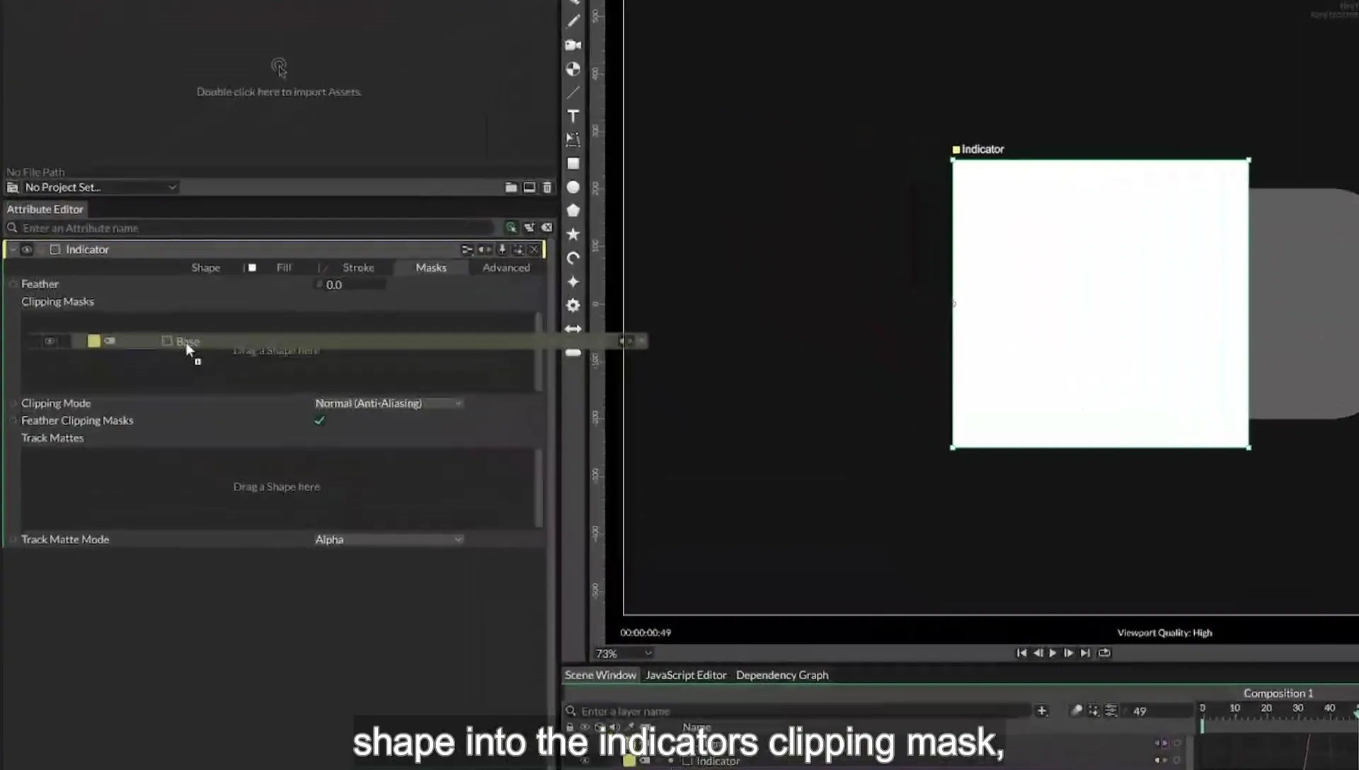1359x770 pixels.
Task: Click the Indicator layer yellow swatch in Scene Window
Action: (x=629, y=761)
